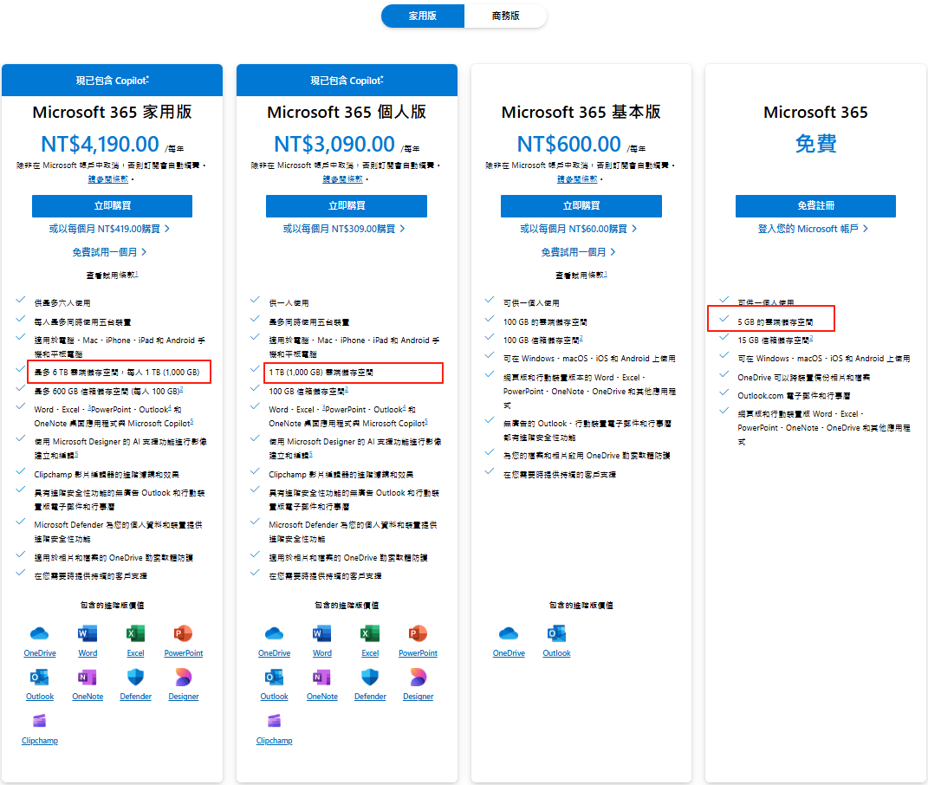Click OneDrive text link in 家用版 plan
Screen dimensions: 928x785
pos(40,653)
